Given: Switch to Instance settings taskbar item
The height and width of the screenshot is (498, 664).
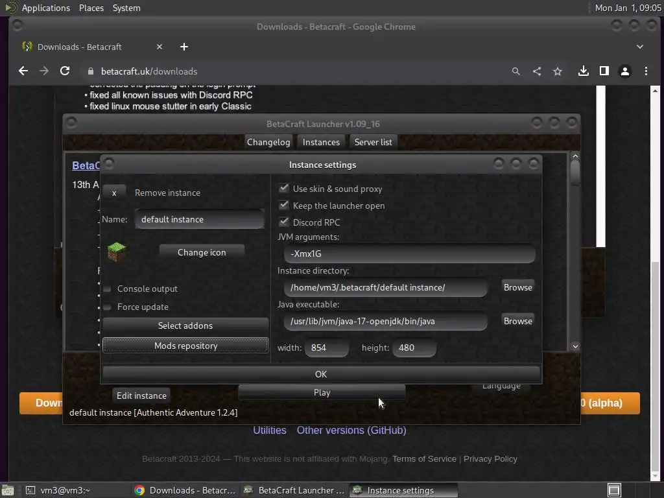Looking at the screenshot, I should [x=403, y=490].
